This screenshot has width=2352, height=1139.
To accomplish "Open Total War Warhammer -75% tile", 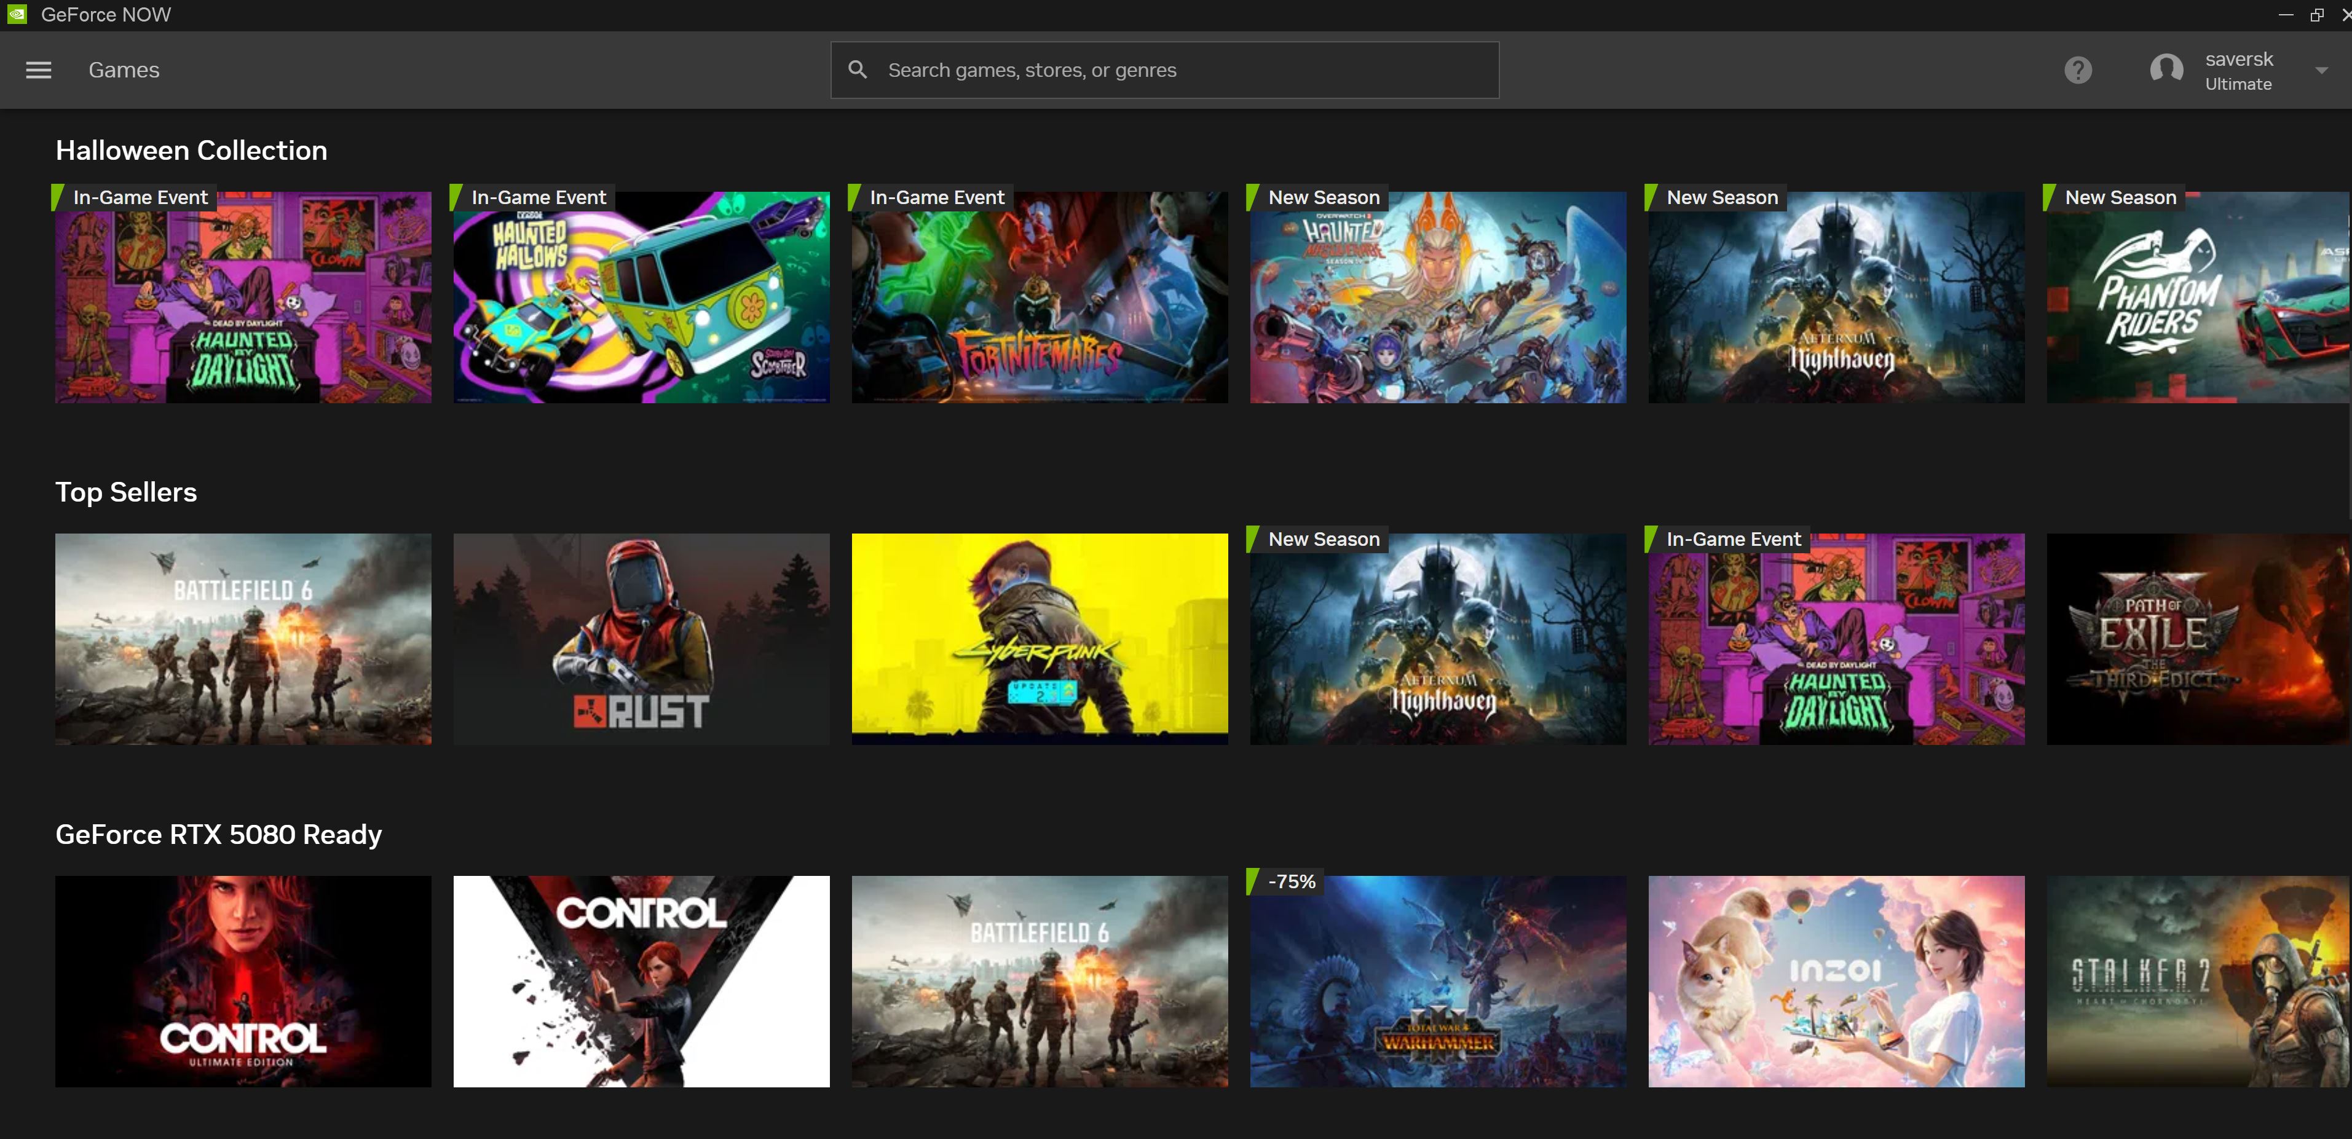I will point(1437,981).
